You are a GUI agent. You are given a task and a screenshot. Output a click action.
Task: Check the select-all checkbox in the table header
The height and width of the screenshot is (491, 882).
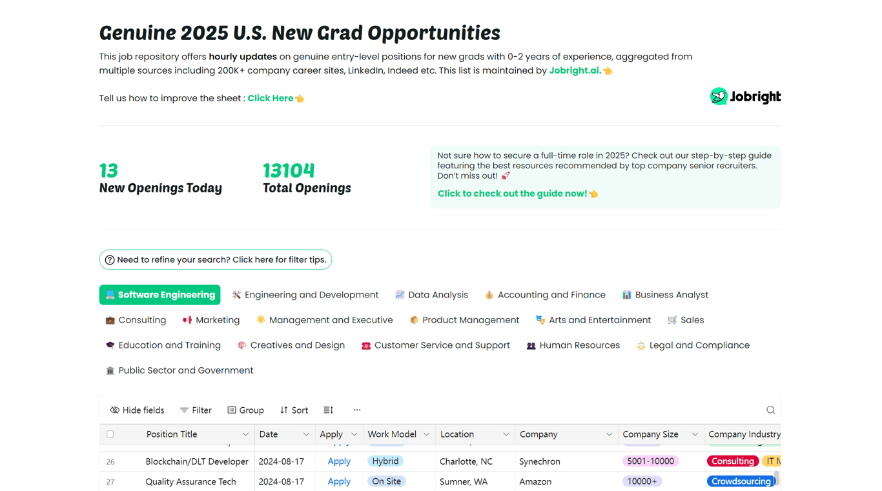pos(110,434)
